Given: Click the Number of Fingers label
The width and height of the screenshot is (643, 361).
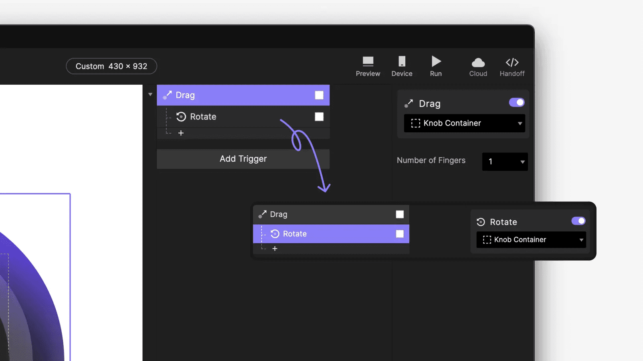Looking at the screenshot, I should pyautogui.click(x=431, y=160).
